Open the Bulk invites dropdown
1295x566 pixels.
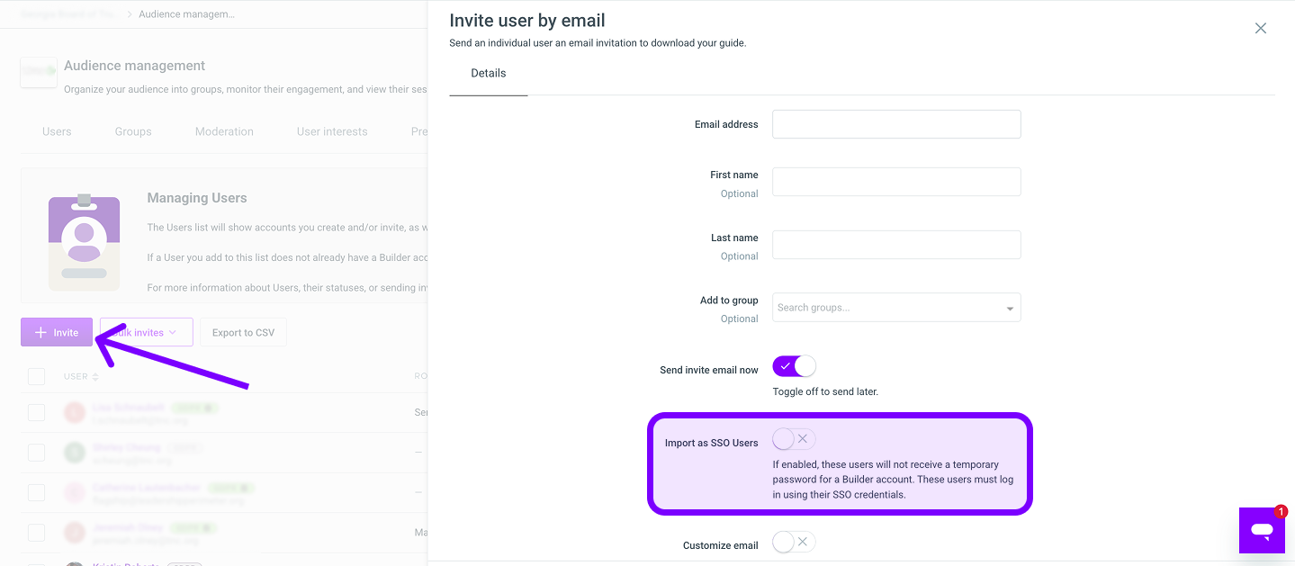tap(147, 332)
